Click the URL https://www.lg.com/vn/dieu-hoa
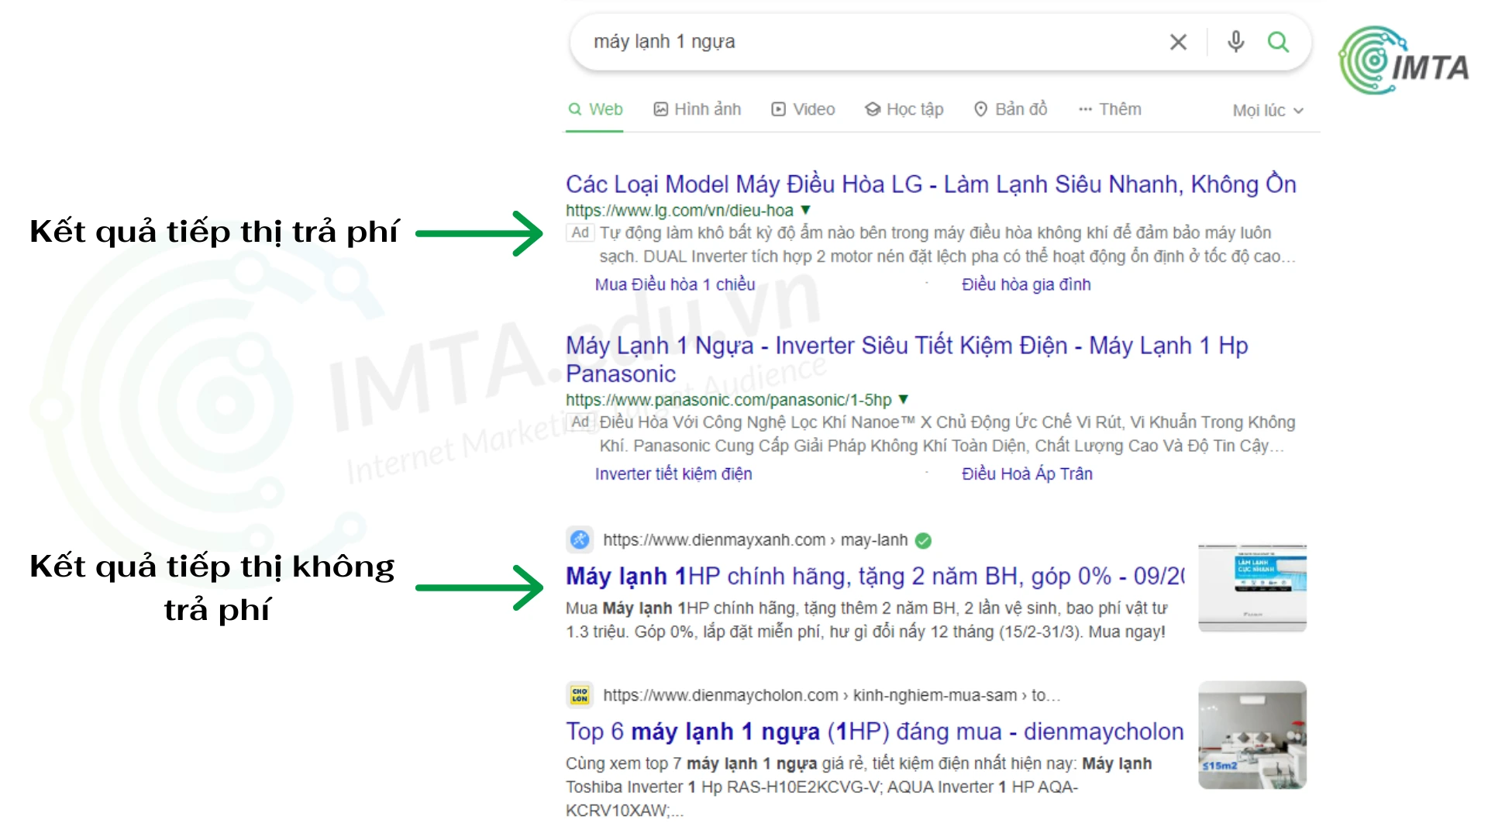This screenshot has width=1488, height=837. [x=680, y=211]
